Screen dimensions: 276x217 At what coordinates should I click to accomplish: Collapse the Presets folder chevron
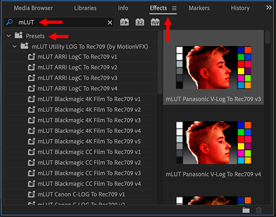point(8,36)
